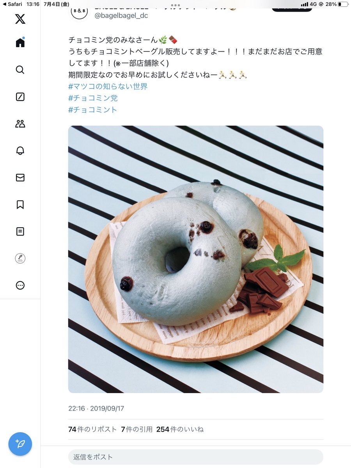351x468 pixels.
Task: Open Notifications bell icon
Action: pyautogui.click(x=20, y=151)
